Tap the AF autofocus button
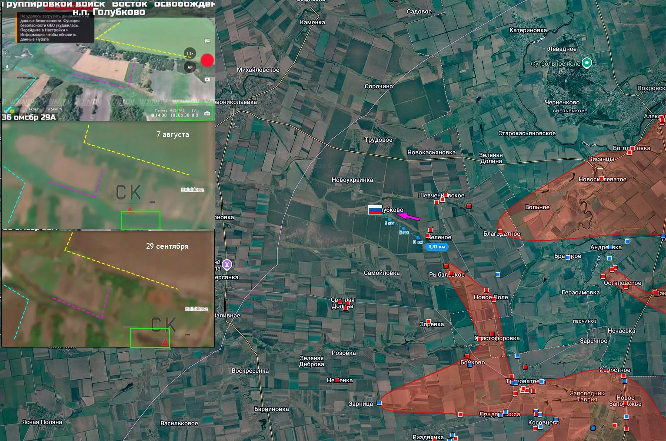The width and height of the screenshot is (666, 441). [x=190, y=67]
